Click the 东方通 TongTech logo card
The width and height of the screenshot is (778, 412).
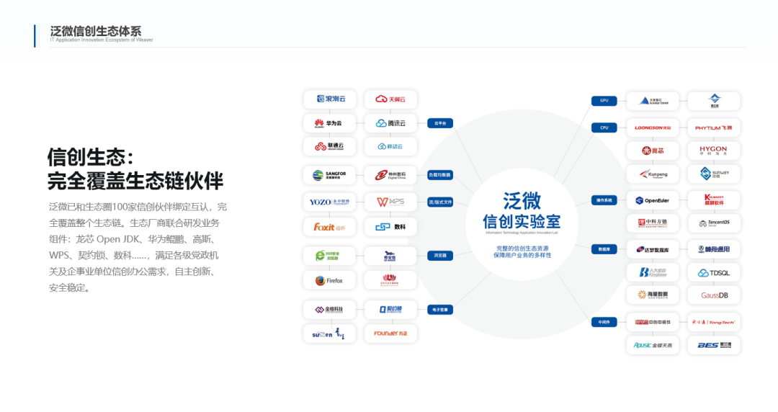pyautogui.click(x=714, y=322)
